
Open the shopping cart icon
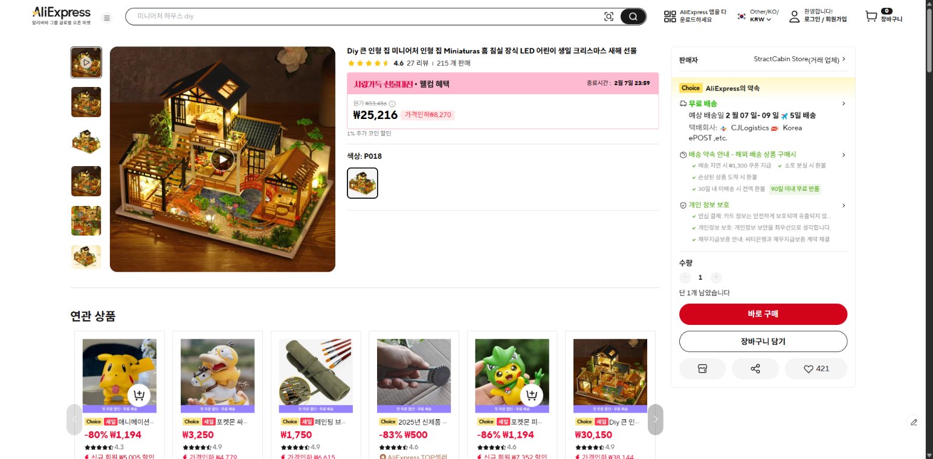click(x=871, y=17)
